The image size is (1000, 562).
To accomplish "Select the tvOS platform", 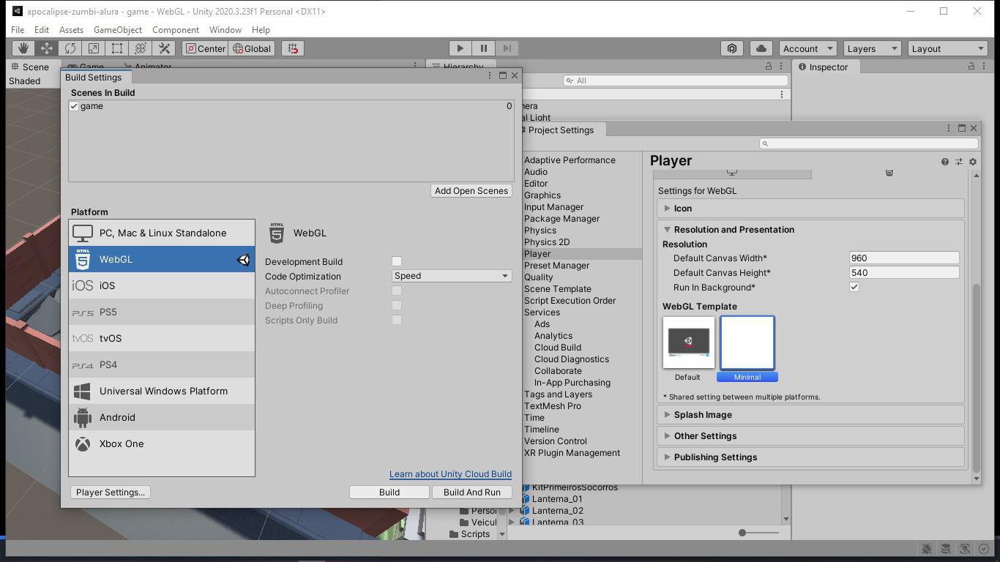I will pos(162,338).
